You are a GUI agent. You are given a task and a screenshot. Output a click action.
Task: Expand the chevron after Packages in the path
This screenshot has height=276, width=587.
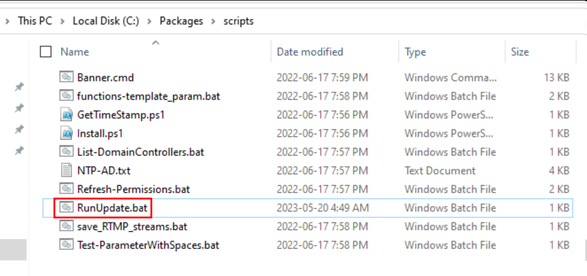pyautogui.click(x=213, y=21)
